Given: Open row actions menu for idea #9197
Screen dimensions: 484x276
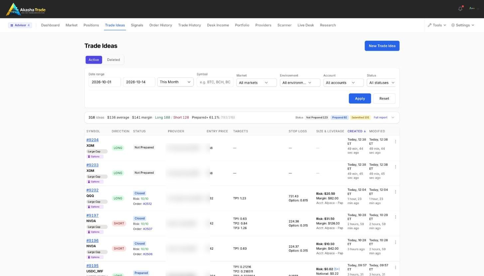Looking at the screenshot, I should (x=396, y=217).
